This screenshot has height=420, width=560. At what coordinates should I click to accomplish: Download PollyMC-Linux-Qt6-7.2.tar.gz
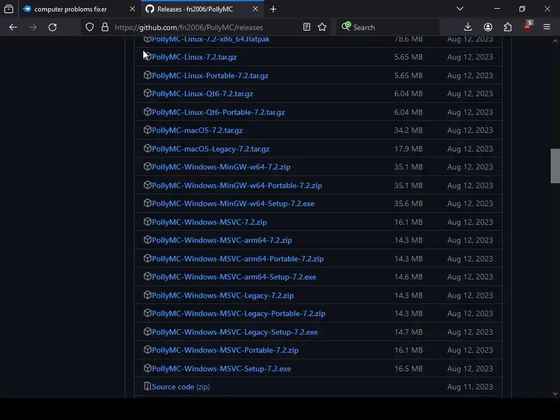(202, 94)
